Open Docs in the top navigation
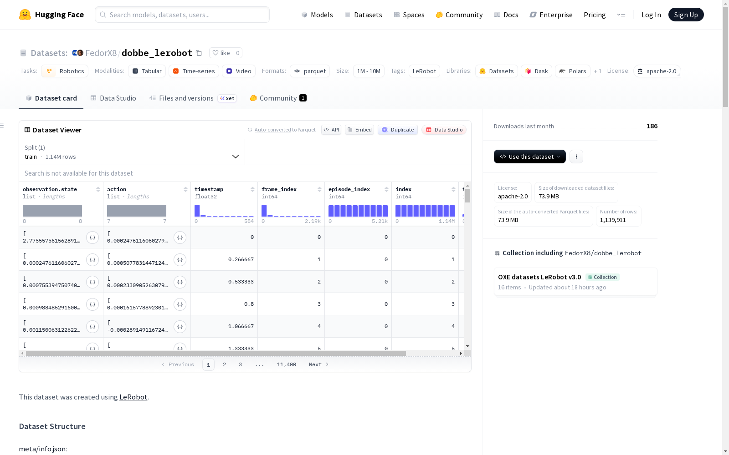This screenshot has width=729, height=455. (506, 15)
